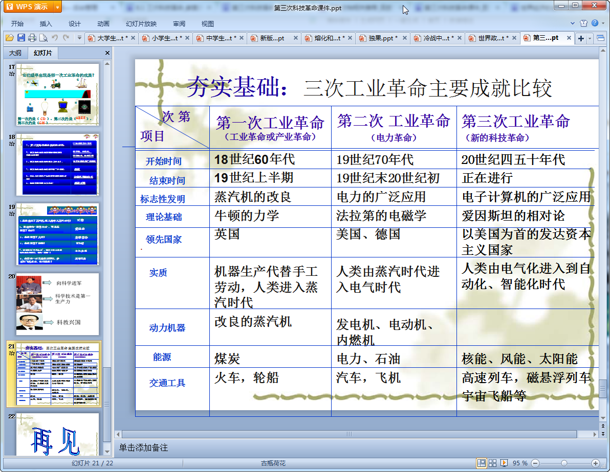Open the 幻灯片放映 menu

[141, 23]
